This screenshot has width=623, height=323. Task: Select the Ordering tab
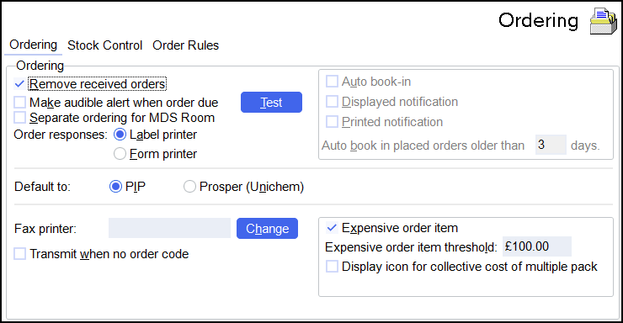coord(34,45)
